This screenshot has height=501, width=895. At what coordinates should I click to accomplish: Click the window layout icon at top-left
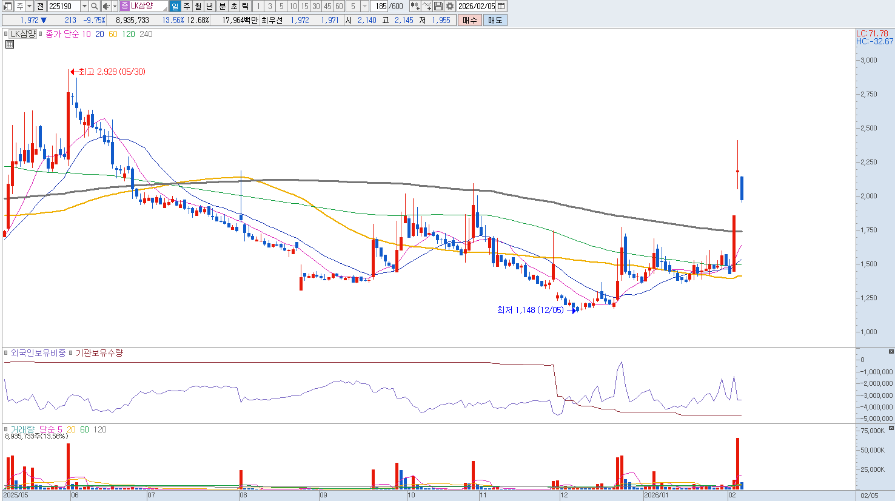tap(8, 6)
